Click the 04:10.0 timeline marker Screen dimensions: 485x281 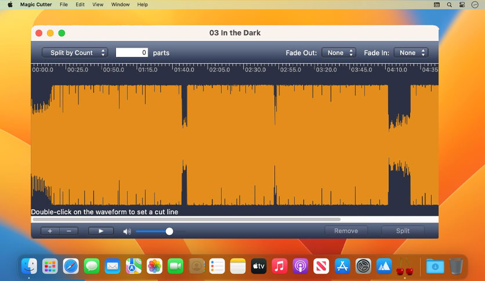(397, 70)
